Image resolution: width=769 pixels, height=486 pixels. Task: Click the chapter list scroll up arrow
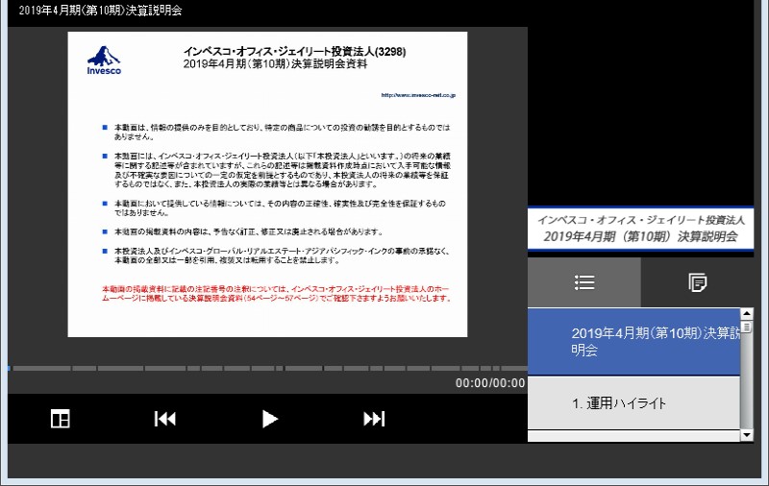coord(747,313)
